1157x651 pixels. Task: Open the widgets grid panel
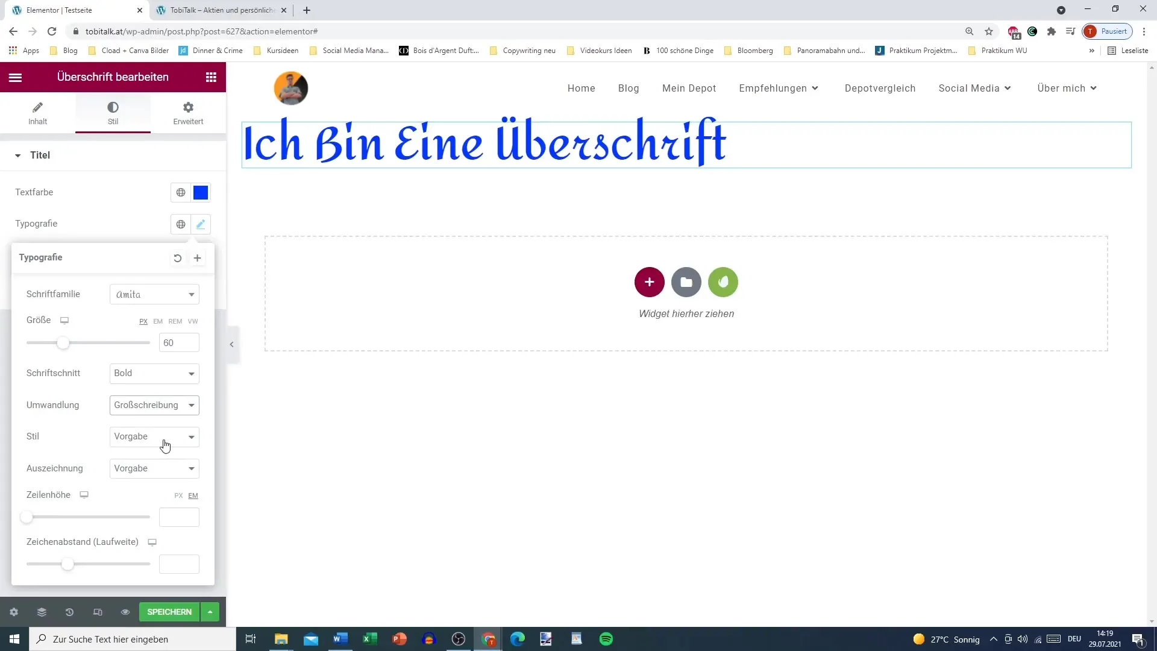[211, 77]
